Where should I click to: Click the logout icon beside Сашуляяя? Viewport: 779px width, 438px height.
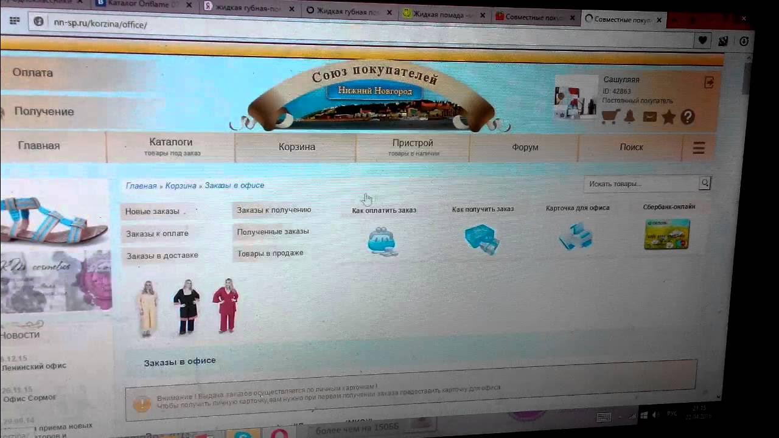(x=709, y=83)
